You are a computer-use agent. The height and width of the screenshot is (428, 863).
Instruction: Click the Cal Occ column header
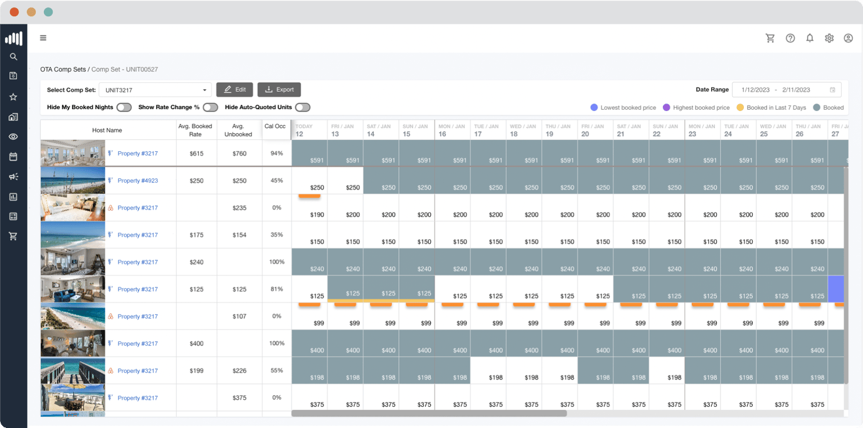pyautogui.click(x=275, y=126)
